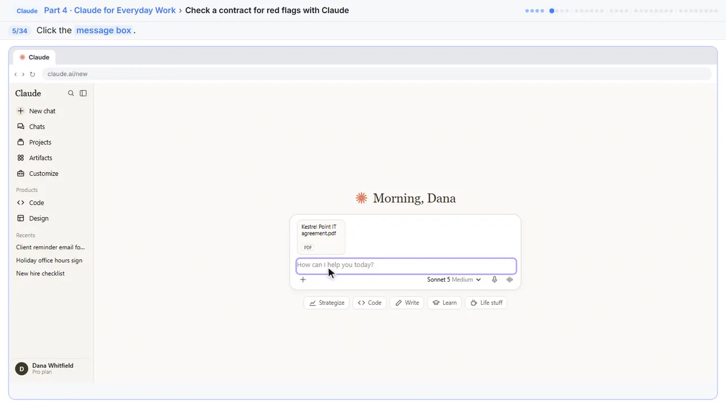This screenshot has width=726, height=408.
Task: Click the How can I help message box
Action: click(406, 266)
